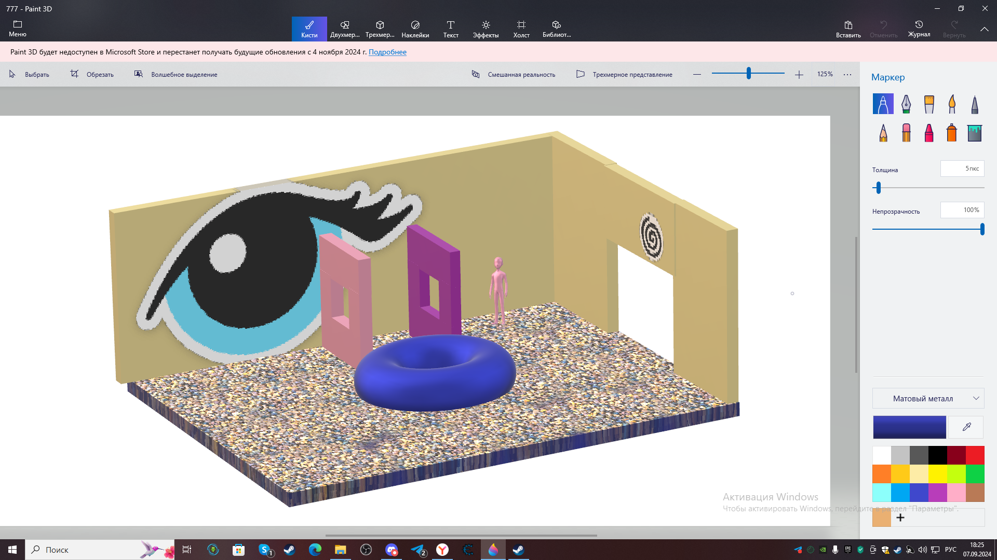Pick the Fill bucket tool
The width and height of the screenshot is (997, 560).
coord(975,133)
